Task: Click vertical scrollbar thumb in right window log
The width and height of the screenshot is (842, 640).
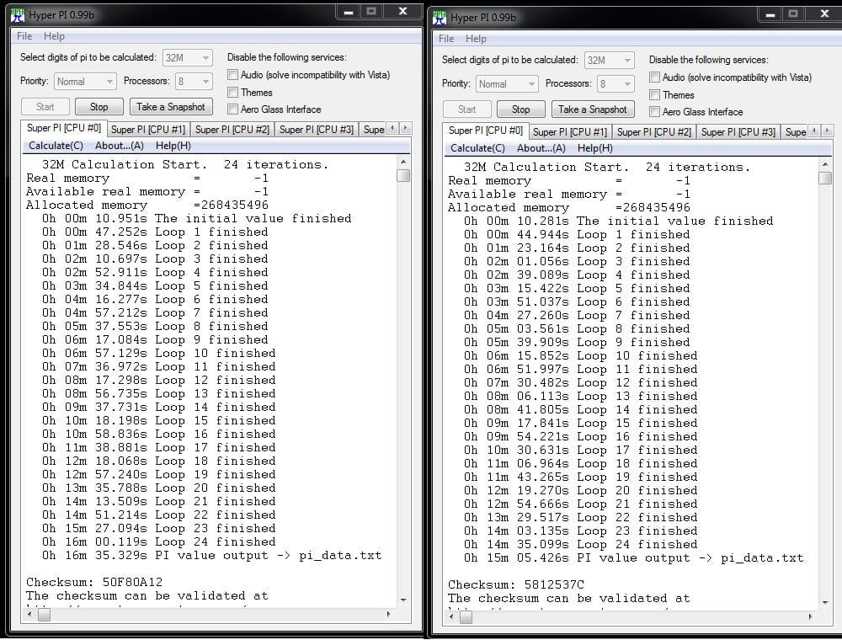Action: pyautogui.click(x=825, y=179)
